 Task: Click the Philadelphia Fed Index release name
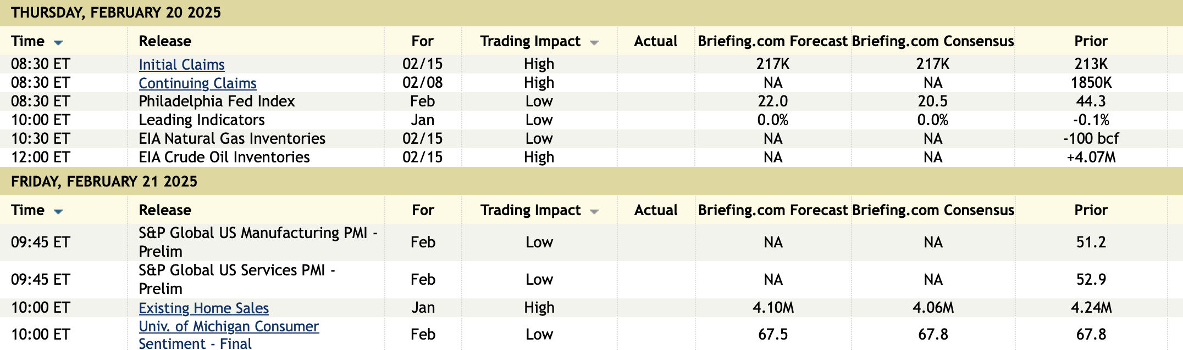[x=217, y=101]
